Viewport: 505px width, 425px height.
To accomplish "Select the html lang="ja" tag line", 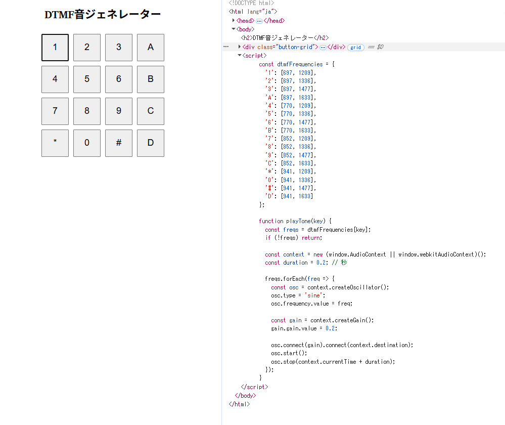I will (x=253, y=11).
